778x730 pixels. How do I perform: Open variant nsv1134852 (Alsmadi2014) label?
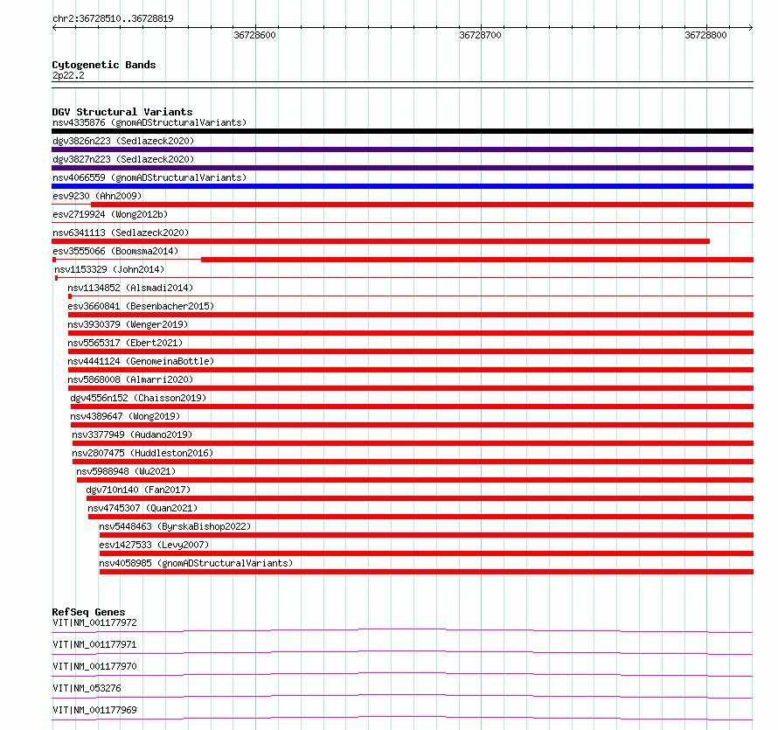tap(130, 288)
